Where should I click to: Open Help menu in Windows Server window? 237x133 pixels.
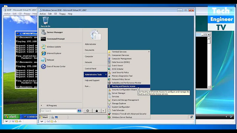tap(70, 14)
